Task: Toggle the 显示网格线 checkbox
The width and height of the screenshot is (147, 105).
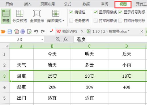Action: click(x=96, y=12)
